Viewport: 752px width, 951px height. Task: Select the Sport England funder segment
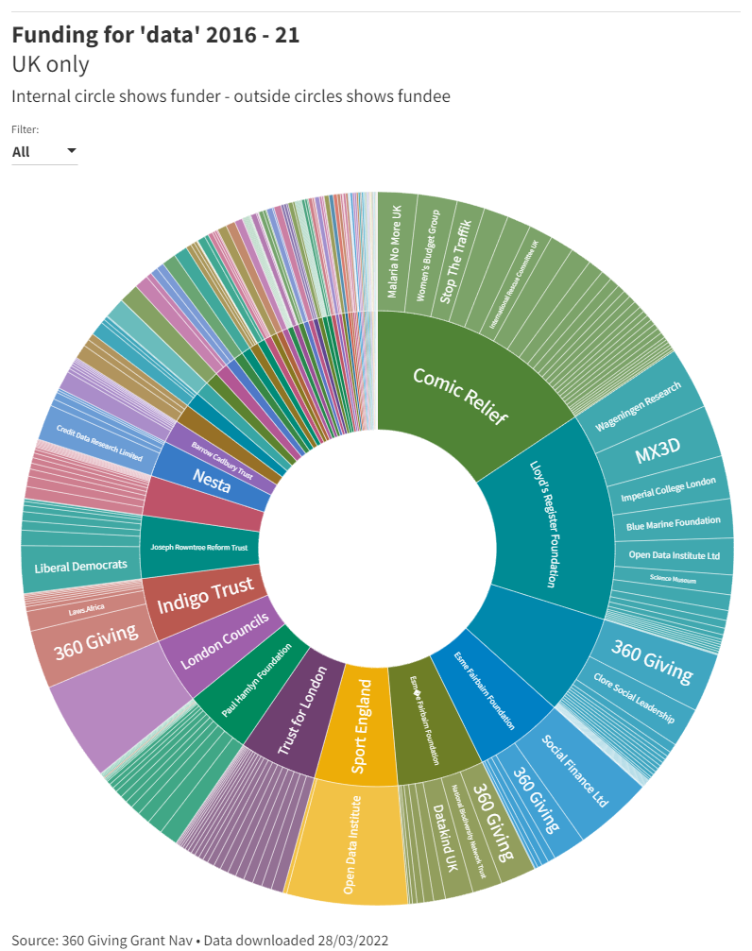coord(361,724)
